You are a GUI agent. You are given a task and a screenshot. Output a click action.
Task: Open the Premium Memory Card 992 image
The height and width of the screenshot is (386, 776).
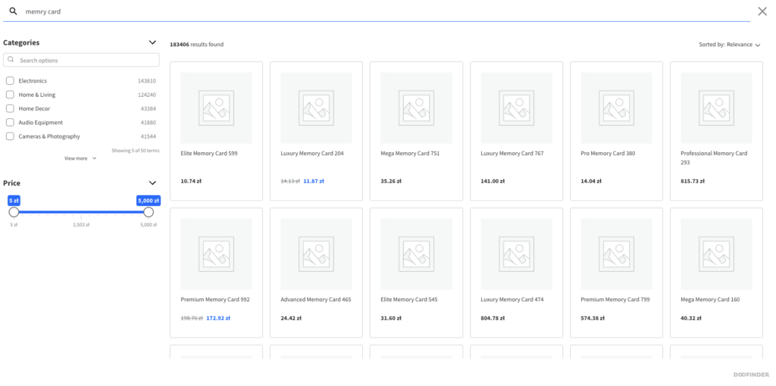coord(216,254)
